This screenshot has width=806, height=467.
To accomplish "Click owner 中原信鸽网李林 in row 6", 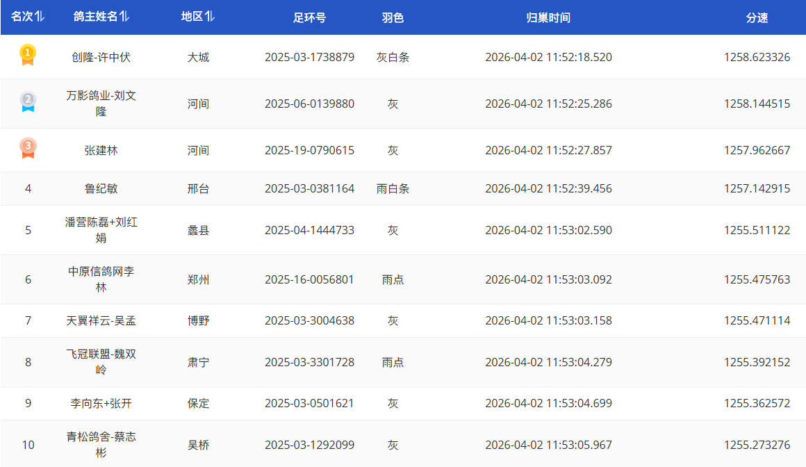I will [x=101, y=279].
